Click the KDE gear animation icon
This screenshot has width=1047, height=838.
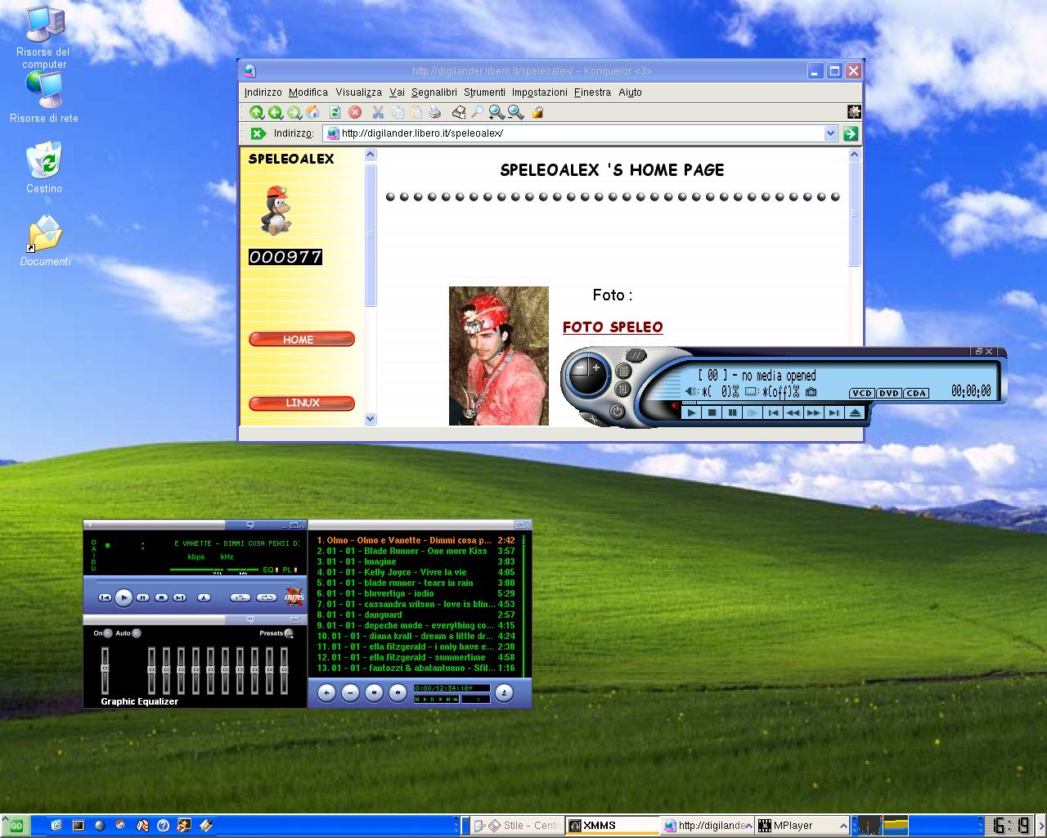[853, 112]
